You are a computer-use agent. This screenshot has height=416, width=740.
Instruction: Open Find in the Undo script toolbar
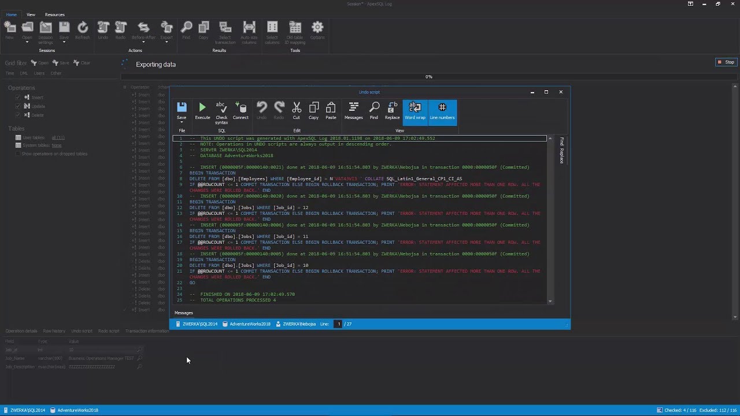pyautogui.click(x=374, y=110)
